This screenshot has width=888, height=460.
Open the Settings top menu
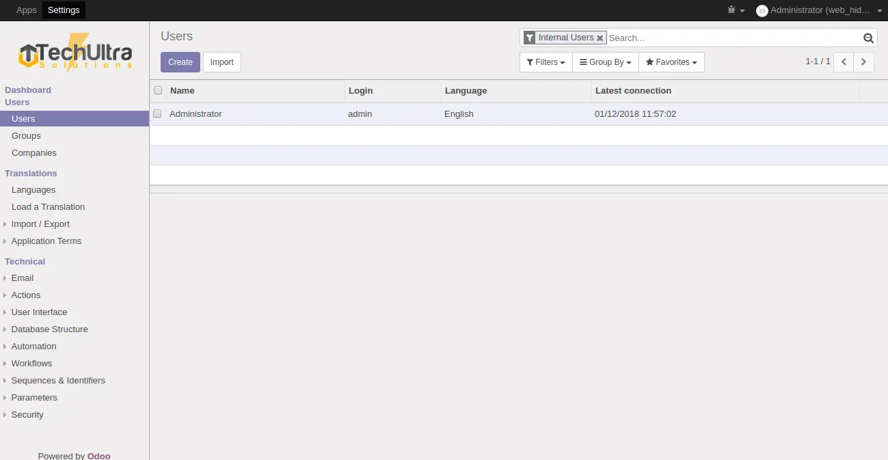(x=64, y=10)
